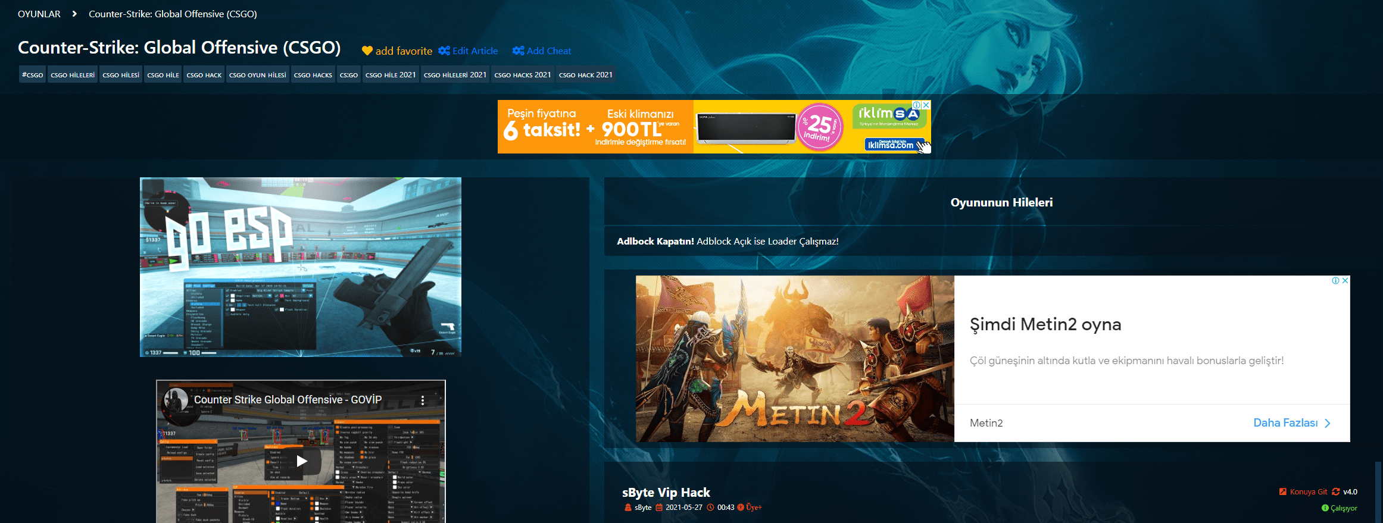Image resolution: width=1383 pixels, height=523 pixels.
Task: Play the Counter Strike Global Offensive GOVIP video
Action: 301,461
